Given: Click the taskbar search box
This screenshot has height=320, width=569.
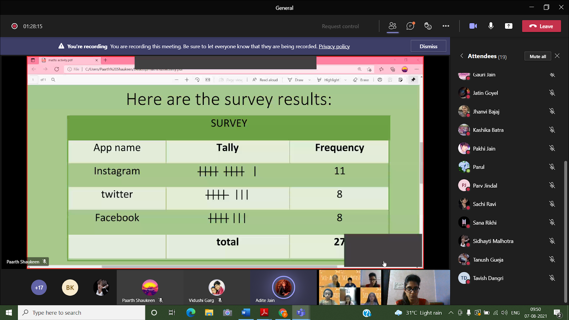Looking at the screenshot, I should click(x=81, y=313).
